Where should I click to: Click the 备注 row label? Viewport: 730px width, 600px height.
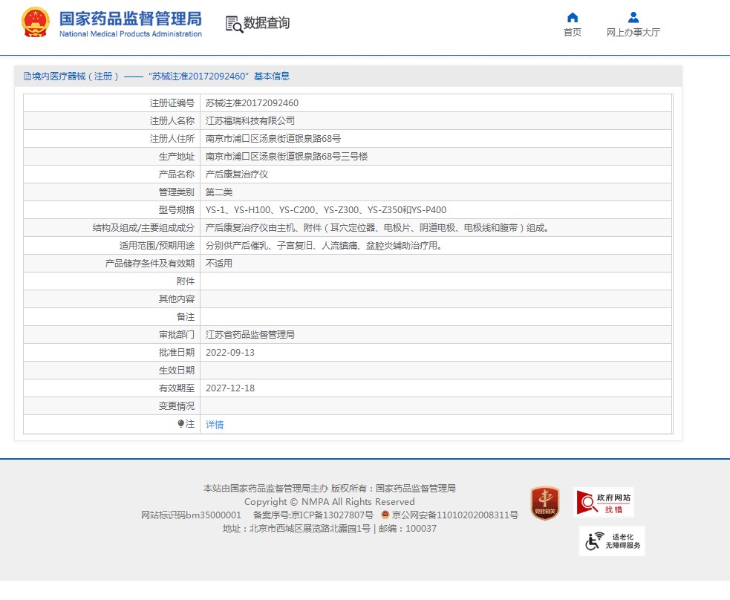click(186, 317)
